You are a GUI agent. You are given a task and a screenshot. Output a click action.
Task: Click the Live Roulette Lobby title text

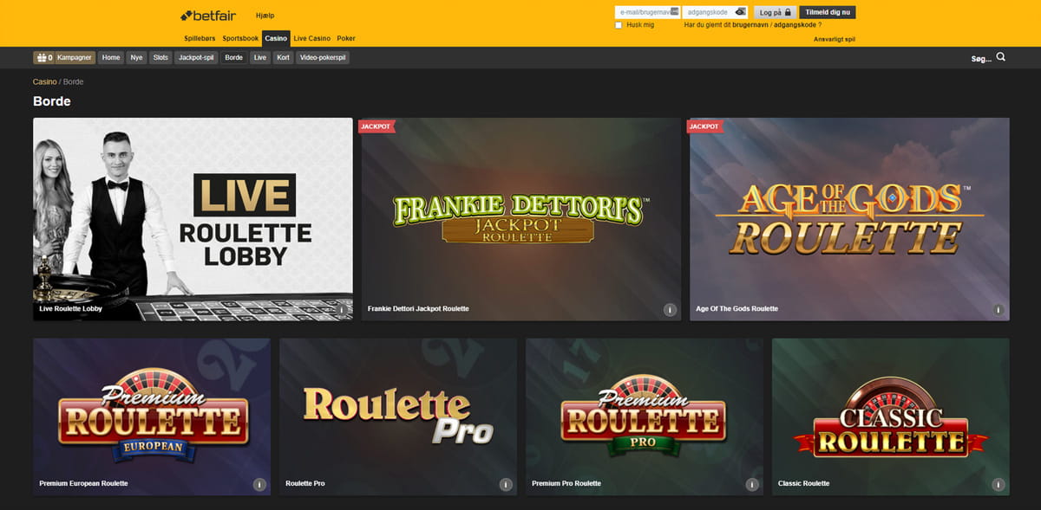coord(70,308)
